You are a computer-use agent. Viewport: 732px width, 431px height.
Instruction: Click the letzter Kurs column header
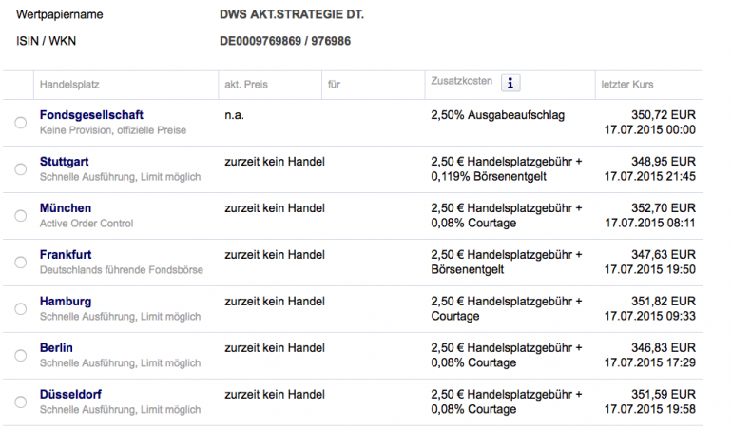pyautogui.click(x=627, y=85)
